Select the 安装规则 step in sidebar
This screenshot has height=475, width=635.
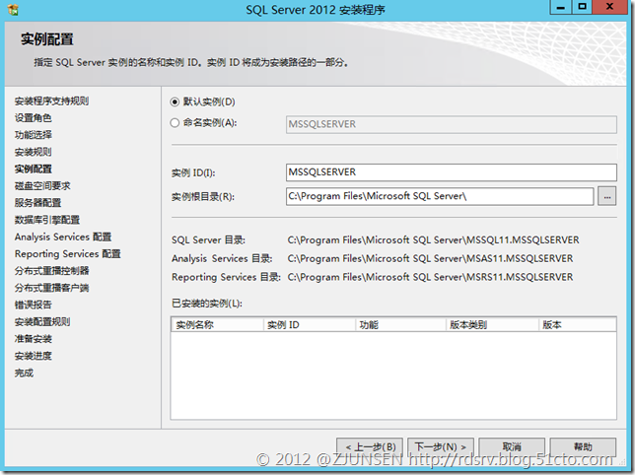tap(34, 152)
